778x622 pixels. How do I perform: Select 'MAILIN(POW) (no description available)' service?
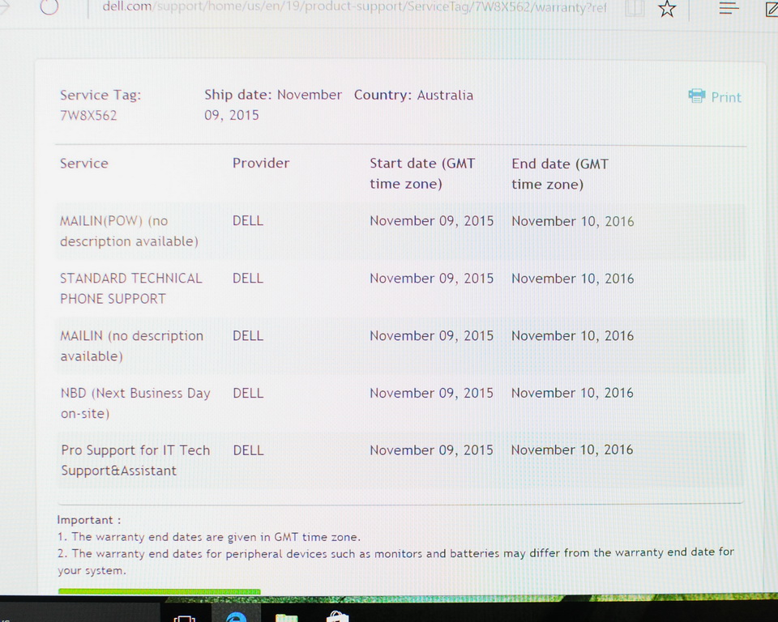pyautogui.click(x=129, y=231)
